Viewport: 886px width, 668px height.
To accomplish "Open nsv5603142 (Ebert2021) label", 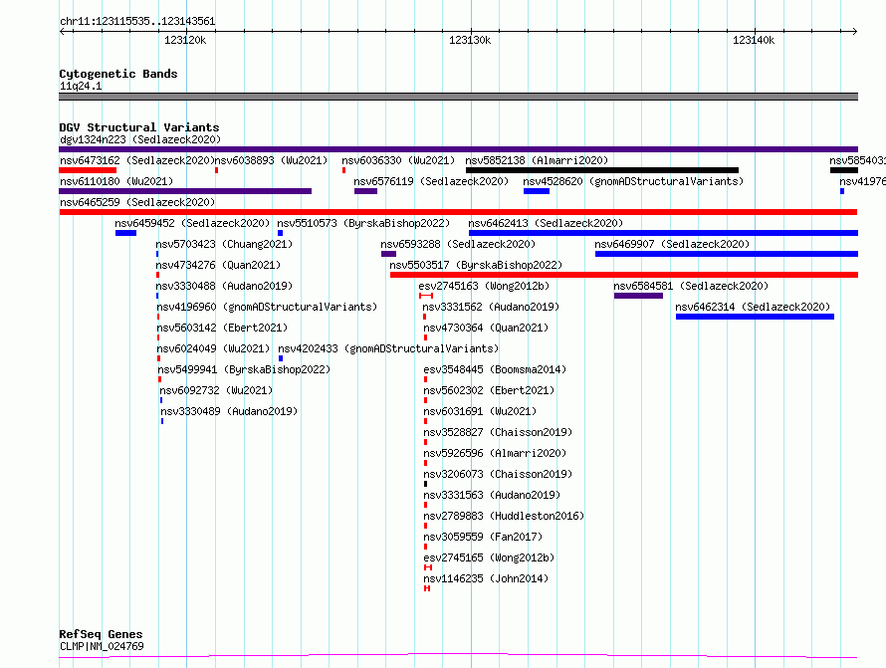I will (222, 328).
